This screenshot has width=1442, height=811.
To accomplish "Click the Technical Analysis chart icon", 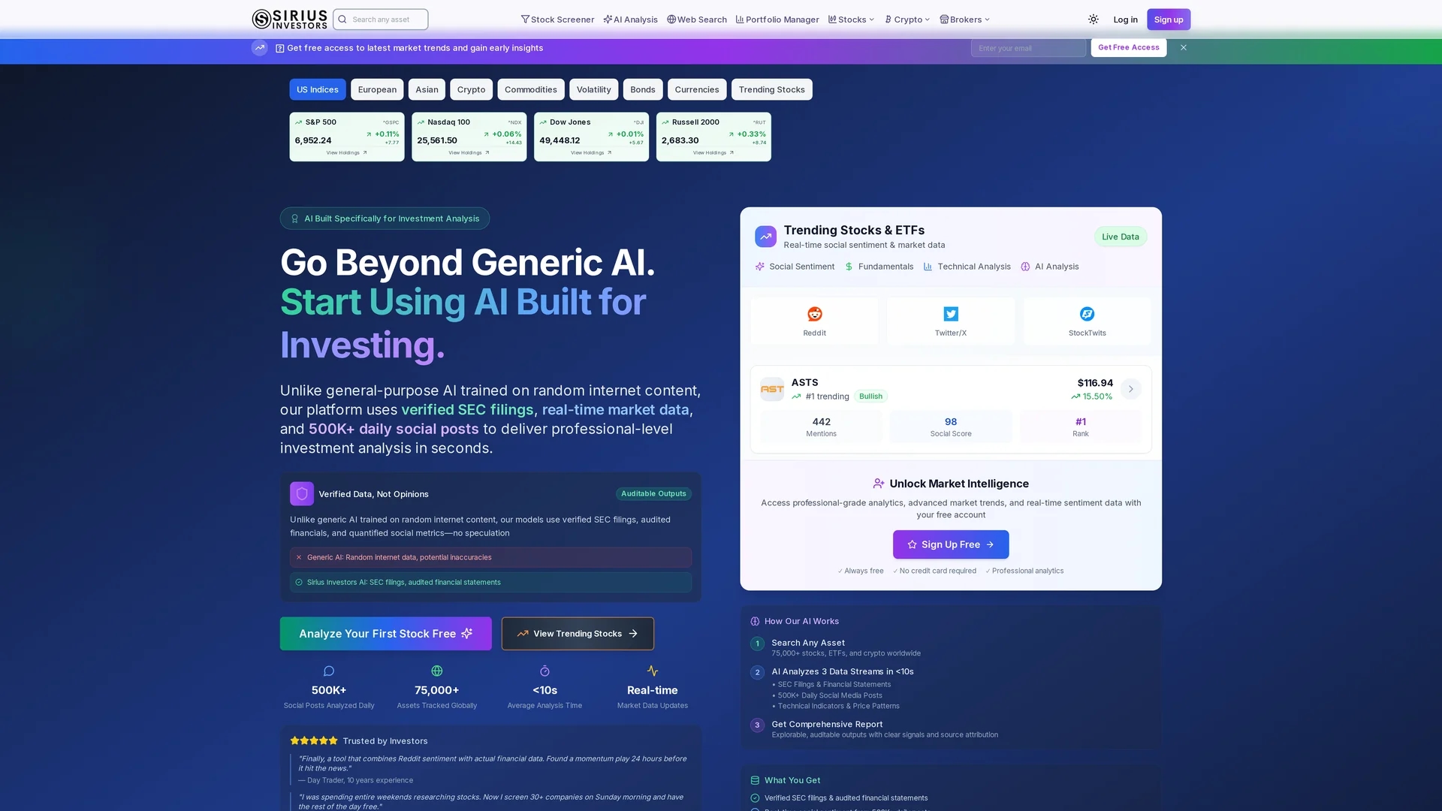I will tap(928, 267).
